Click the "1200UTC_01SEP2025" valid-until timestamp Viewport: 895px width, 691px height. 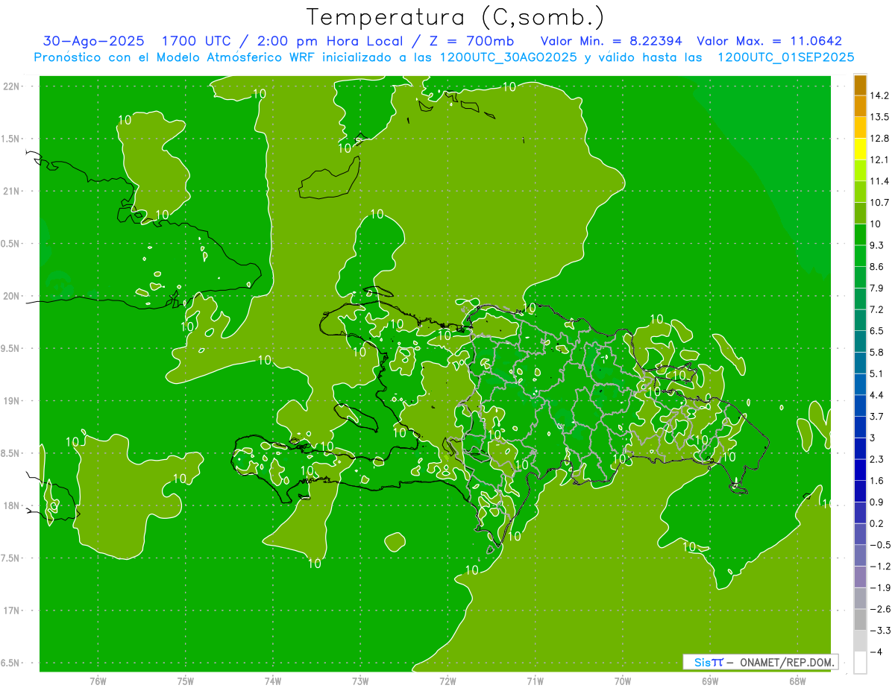point(785,57)
